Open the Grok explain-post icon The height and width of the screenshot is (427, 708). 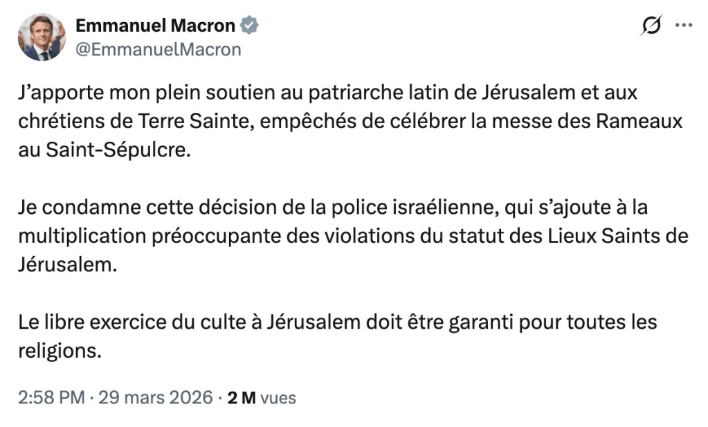point(651,26)
